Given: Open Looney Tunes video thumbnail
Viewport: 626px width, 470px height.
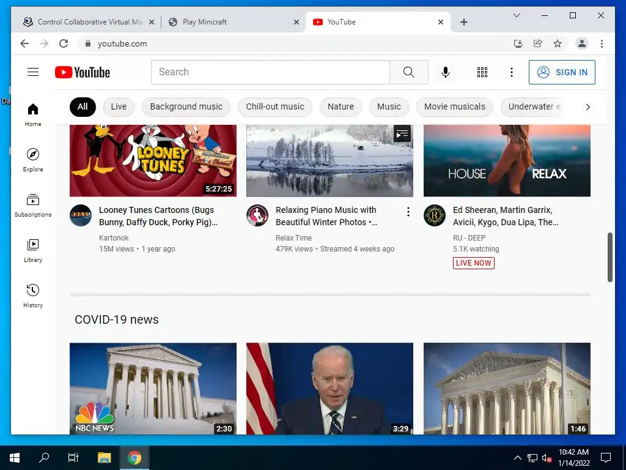Looking at the screenshot, I should point(153,160).
